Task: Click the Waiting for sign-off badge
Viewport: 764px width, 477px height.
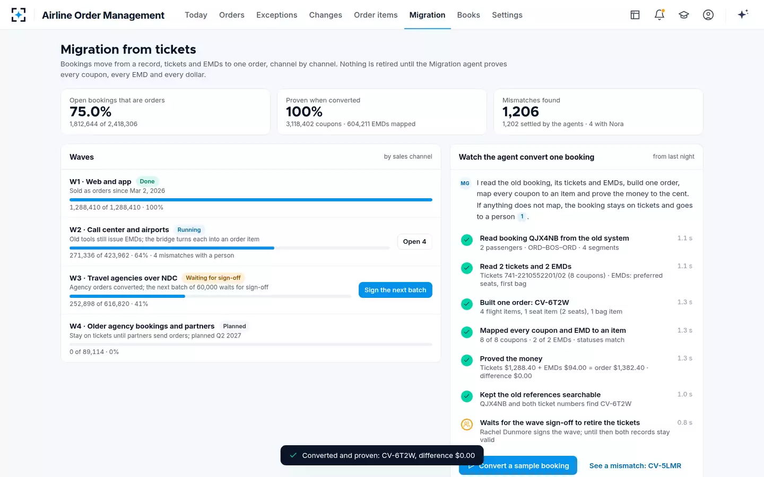Action: 213,278
